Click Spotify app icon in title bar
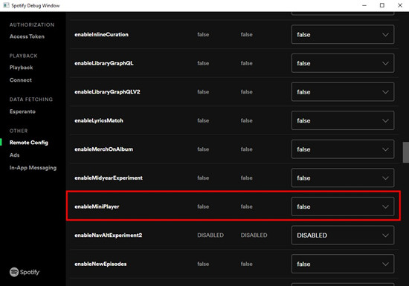 [x=6, y=5]
